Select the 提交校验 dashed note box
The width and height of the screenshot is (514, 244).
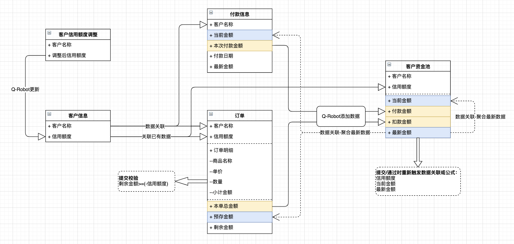pos(147,181)
